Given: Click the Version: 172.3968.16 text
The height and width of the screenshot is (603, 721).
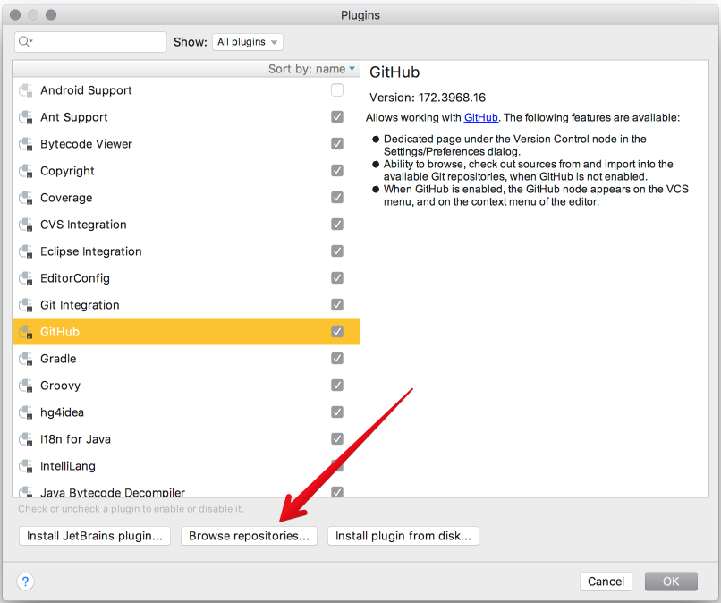Looking at the screenshot, I should [x=428, y=98].
